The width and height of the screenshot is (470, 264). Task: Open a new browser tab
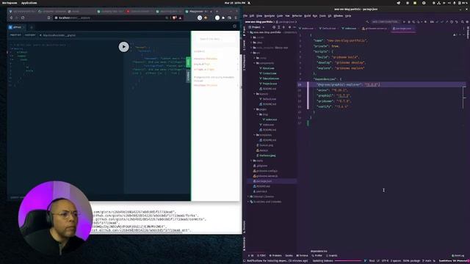coord(217,12)
